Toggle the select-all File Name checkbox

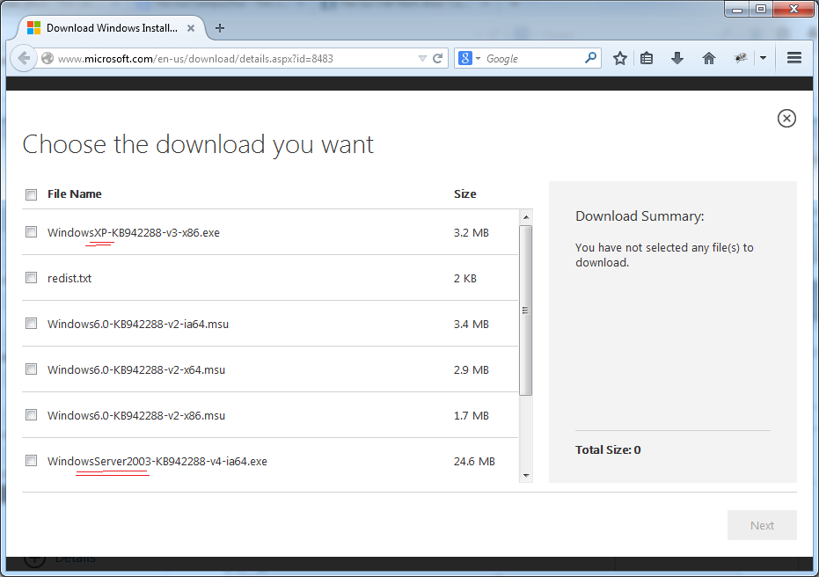32,194
